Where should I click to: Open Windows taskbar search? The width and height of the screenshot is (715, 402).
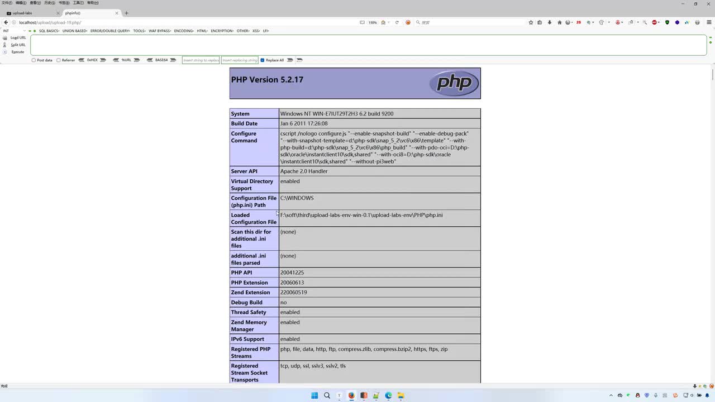327,395
